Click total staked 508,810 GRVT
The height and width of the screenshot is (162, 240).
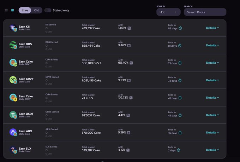point(91,63)
